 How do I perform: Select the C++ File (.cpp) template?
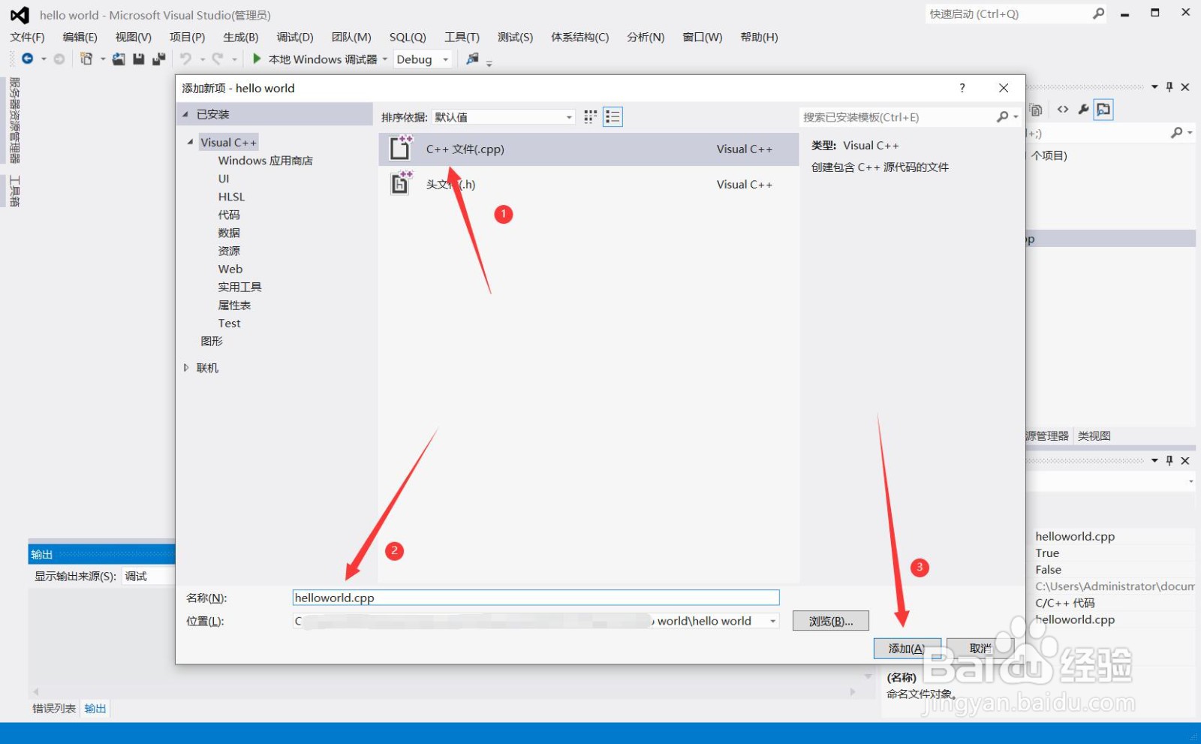click(x=588, y=149)
